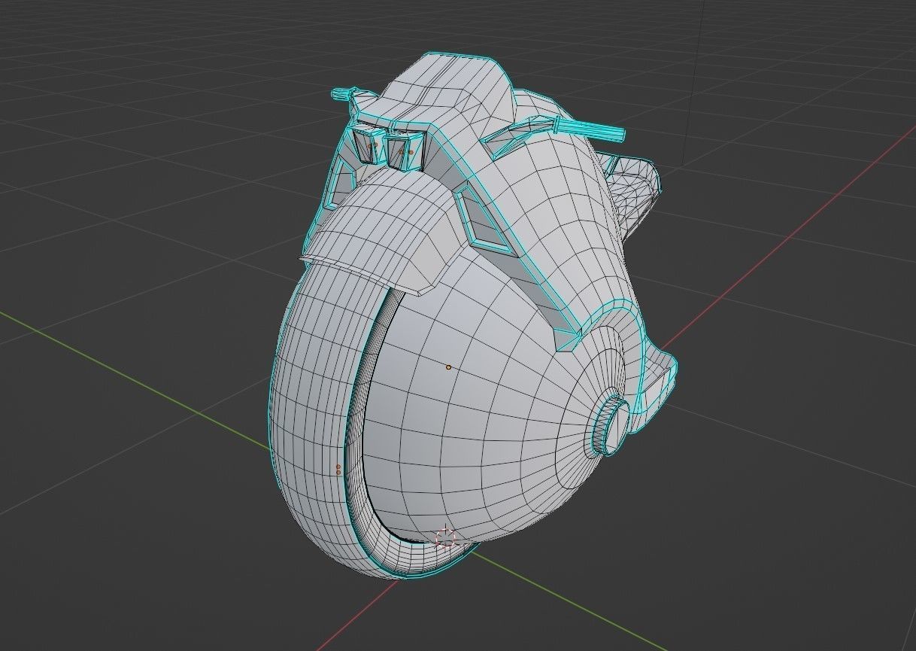Select the orange origin point on the wheel disc

(449, 367)
